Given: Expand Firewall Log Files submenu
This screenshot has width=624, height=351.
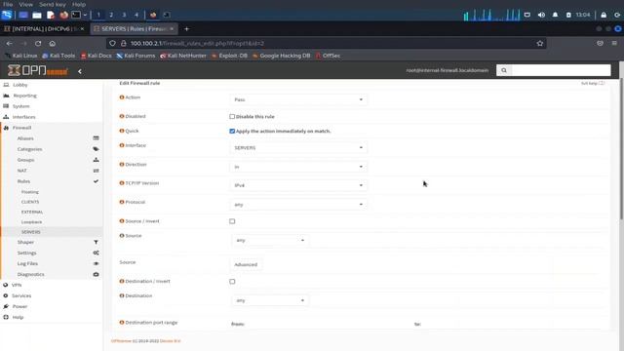Looking at the screenshot, I should (x=27, y=263).
